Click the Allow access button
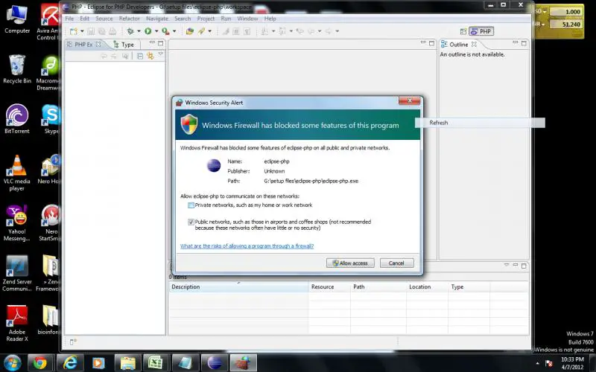This screenshot has width=596, height=372. pyautogui.click(x=350, y=263)
